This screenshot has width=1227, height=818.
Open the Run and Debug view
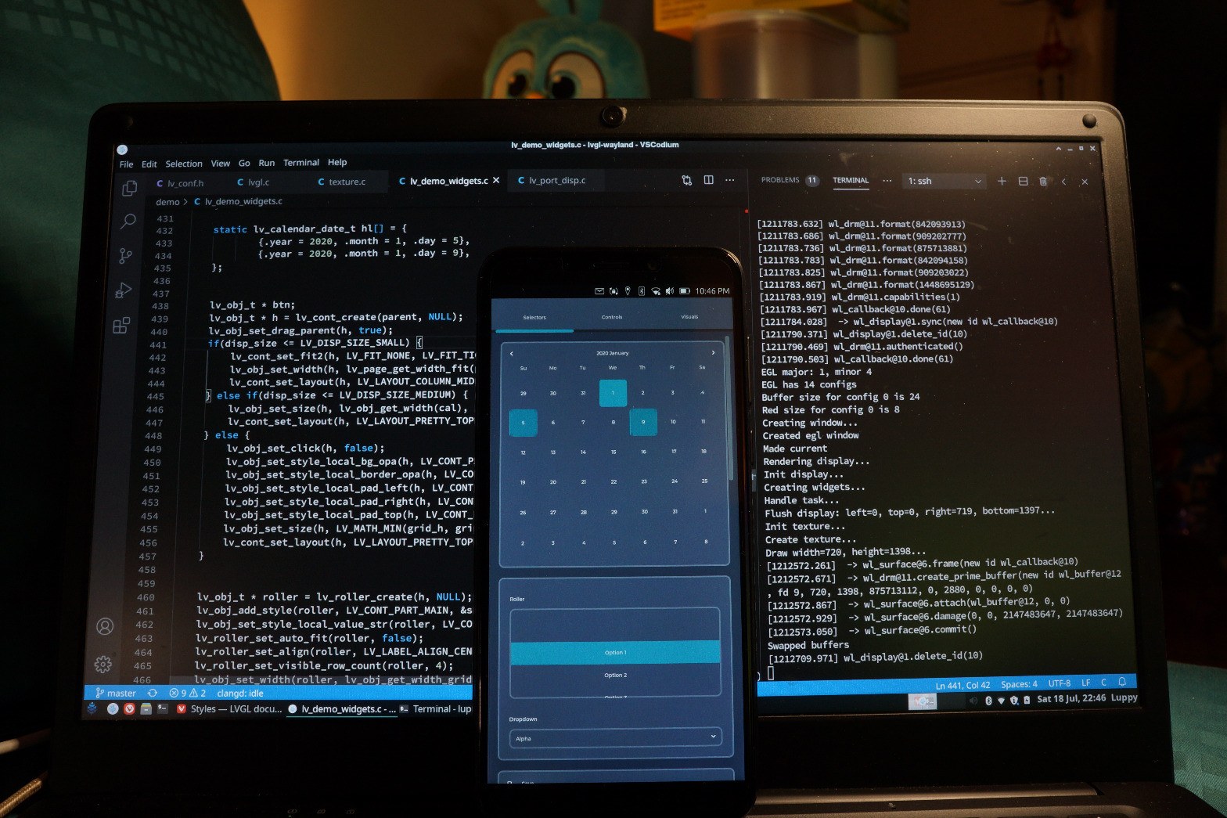(123, 290)
